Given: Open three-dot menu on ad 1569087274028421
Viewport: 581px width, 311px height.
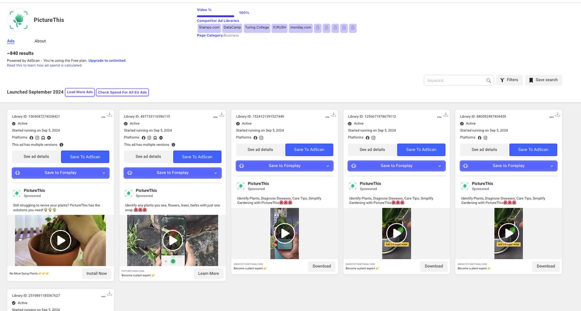Looking at the screenshot, I should [x=103, y=117].
